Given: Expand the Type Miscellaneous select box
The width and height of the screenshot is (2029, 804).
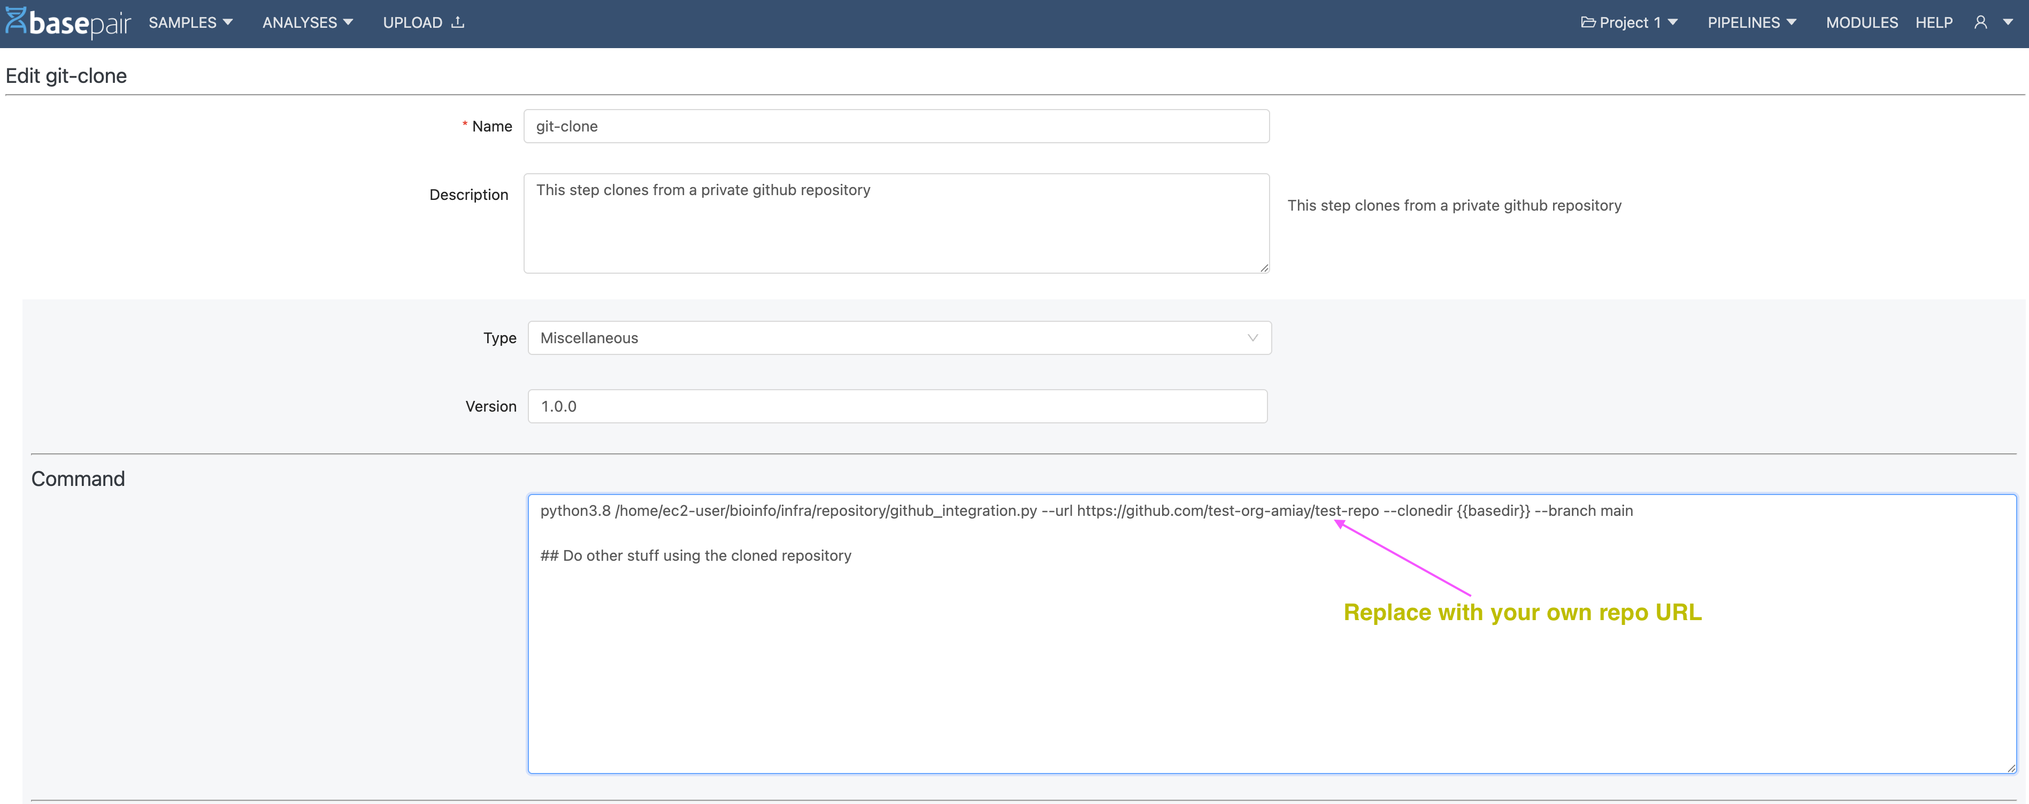Looking at the screenshot, I should tap(898, 338).
